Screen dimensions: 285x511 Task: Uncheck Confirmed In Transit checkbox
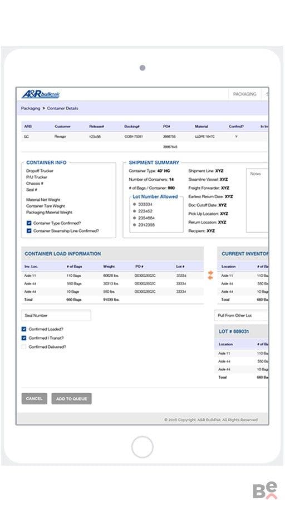tap(24, 338)
